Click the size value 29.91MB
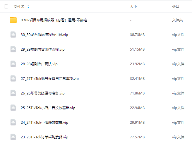The image size is (192, 141). [x=137, y=123]
